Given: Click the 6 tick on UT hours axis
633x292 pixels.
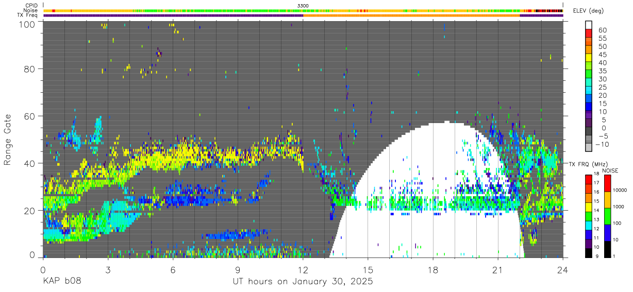Looking at the screenshot, I should click(173, 270).
